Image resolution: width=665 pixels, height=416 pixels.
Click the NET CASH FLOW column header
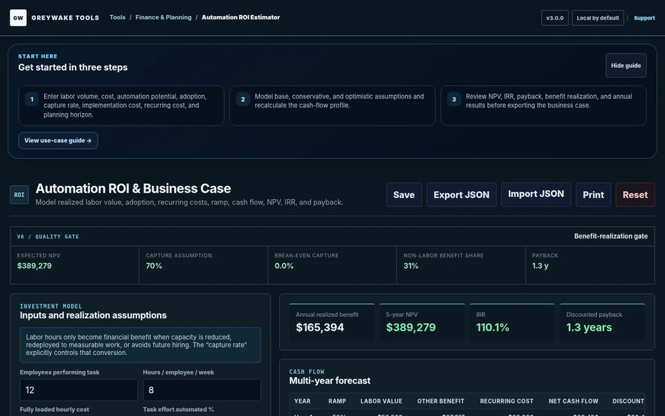(x=574, y=401)
